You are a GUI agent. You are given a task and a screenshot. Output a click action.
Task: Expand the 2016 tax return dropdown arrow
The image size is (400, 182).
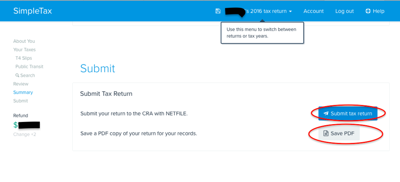pyautogui.click(x=290, y=11)
